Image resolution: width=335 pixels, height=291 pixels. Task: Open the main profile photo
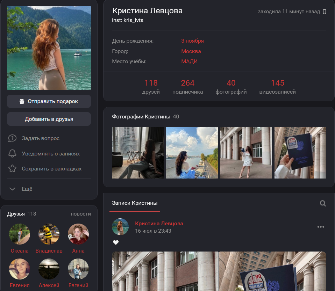[49, 48]
